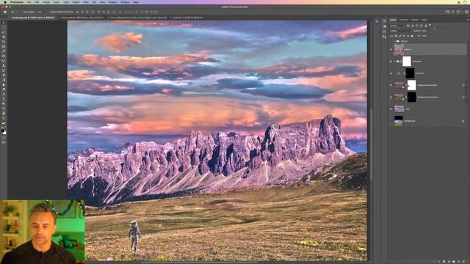Lock transparent pixels in Layers panel

tap(396, 36)
